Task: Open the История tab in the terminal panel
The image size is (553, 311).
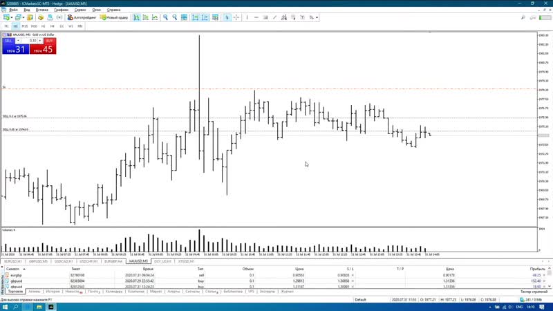Action: [x=54, y=292]
